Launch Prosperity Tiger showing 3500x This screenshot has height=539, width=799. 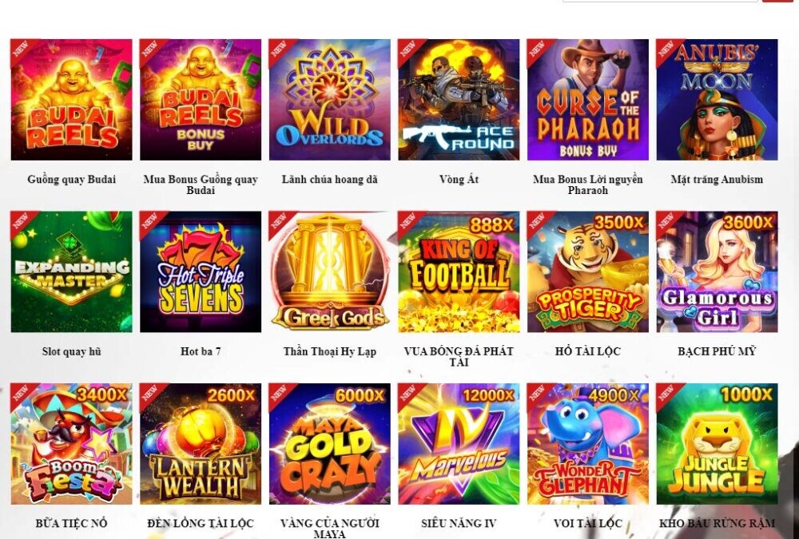587,271
